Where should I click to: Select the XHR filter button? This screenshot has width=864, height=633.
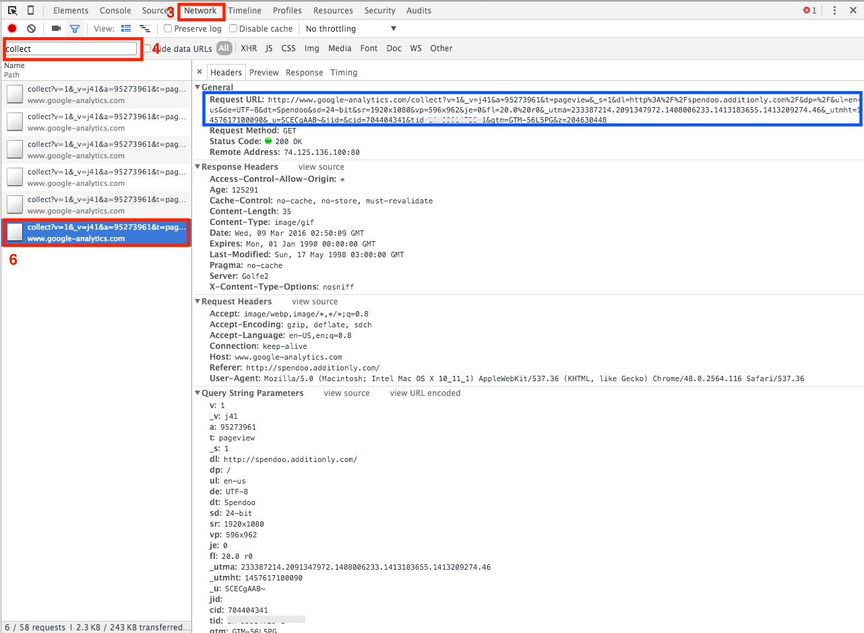point(249,48)
